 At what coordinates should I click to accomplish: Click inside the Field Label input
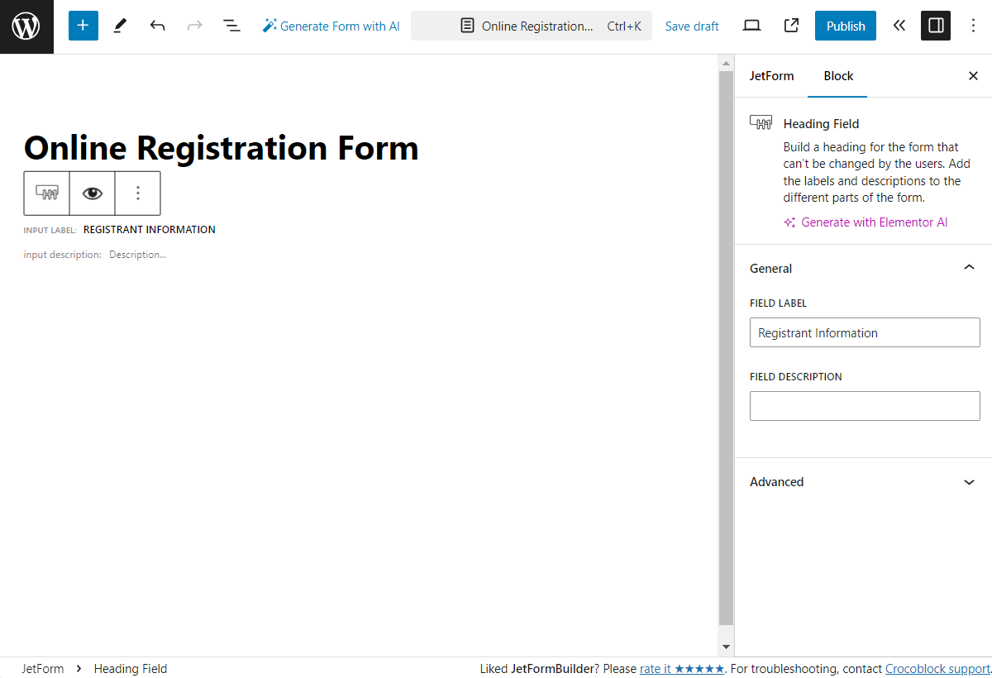tap(864, 332)
